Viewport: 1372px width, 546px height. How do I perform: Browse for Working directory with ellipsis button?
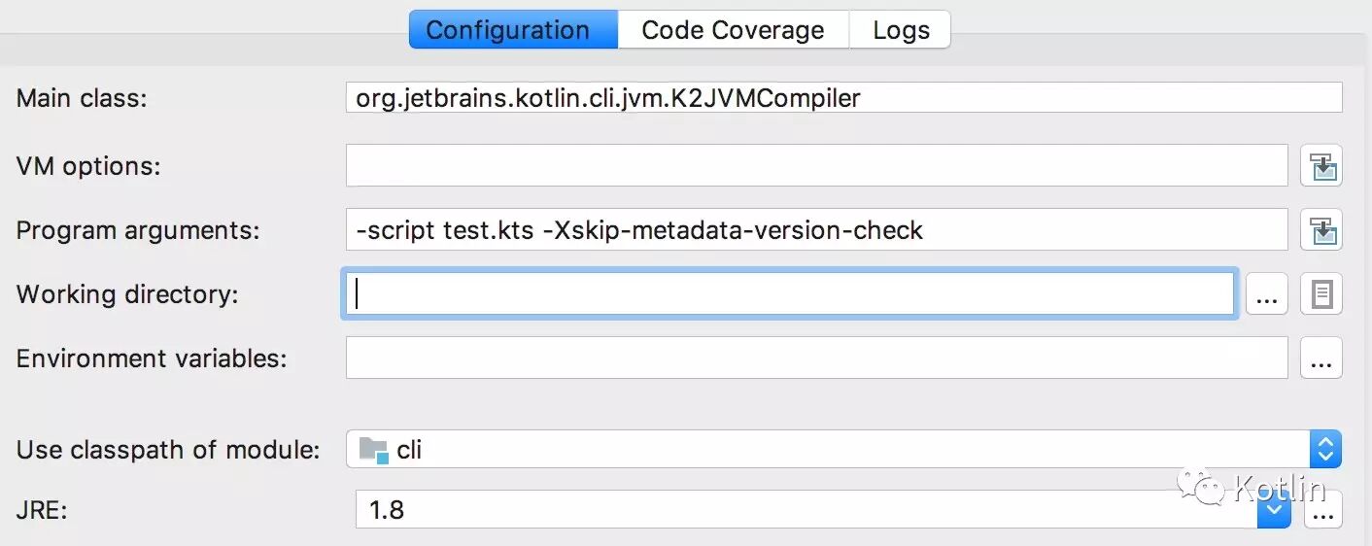[x=1266, y=293]
